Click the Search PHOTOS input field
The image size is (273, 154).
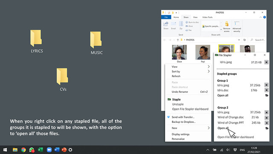(x=257, y=40)
